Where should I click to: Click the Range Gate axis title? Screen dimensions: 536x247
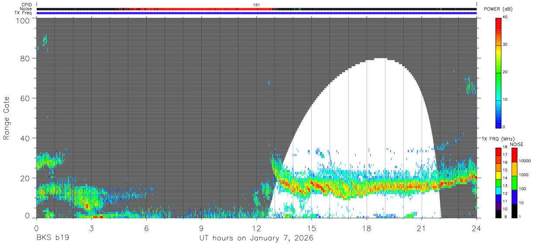point(7,118)
